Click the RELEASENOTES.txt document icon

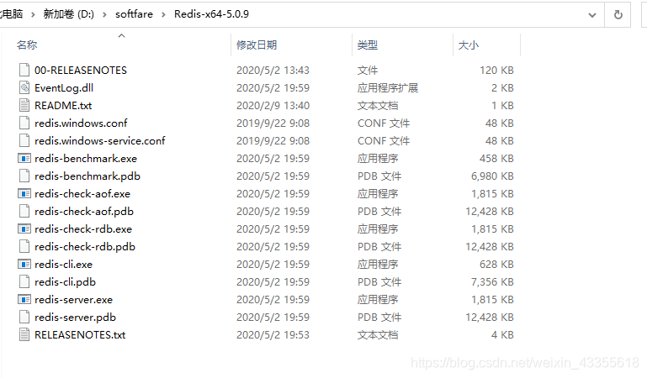tap(24, 335)
